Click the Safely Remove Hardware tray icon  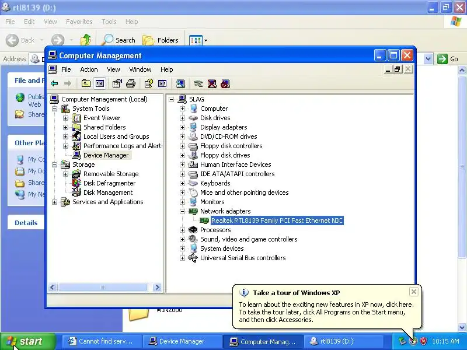[402, 341]
